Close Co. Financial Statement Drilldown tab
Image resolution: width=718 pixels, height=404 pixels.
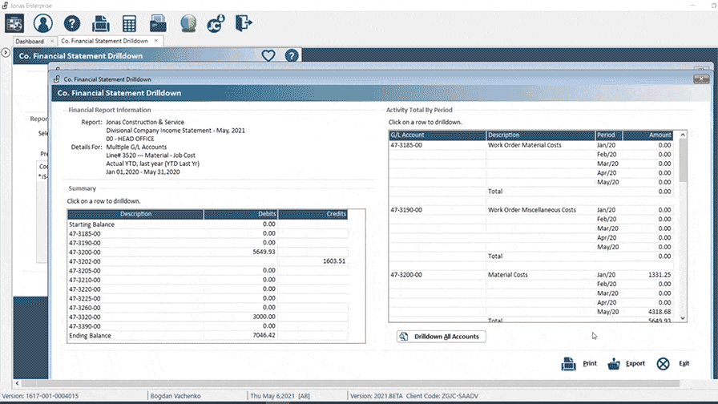coord(156,41)
